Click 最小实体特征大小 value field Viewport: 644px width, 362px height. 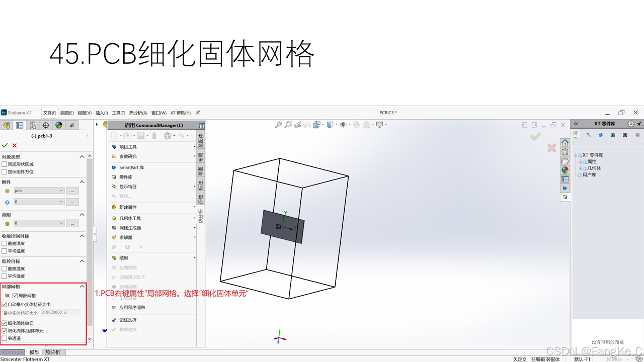(x=60, y=313)
